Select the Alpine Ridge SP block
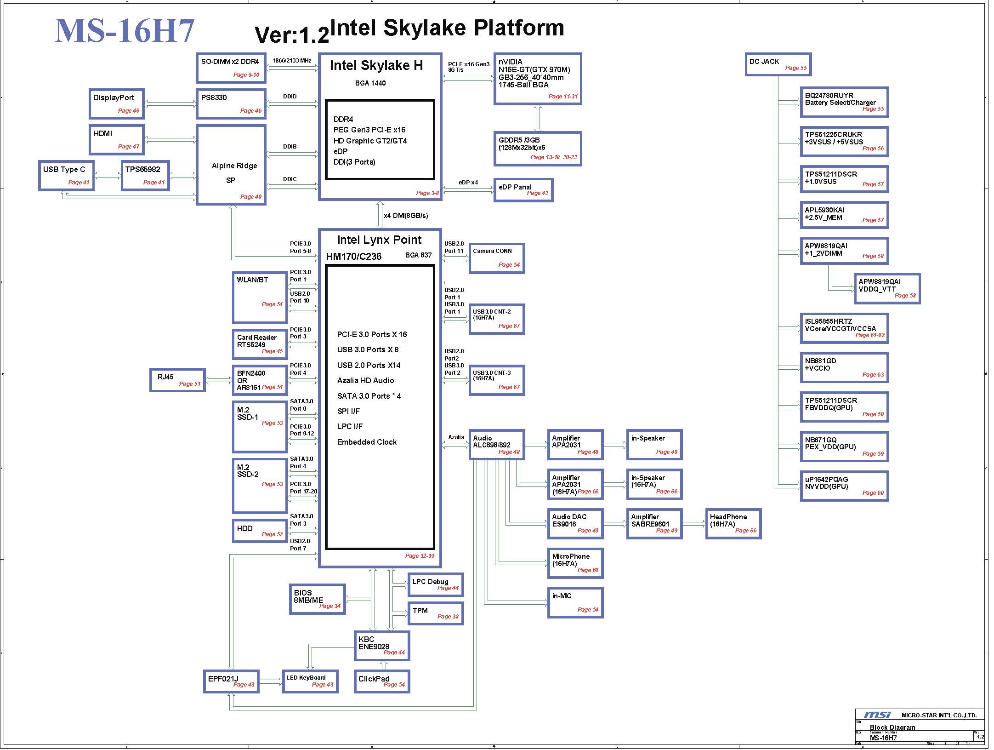Screen dimensions: 994x750 click(231, 165)
